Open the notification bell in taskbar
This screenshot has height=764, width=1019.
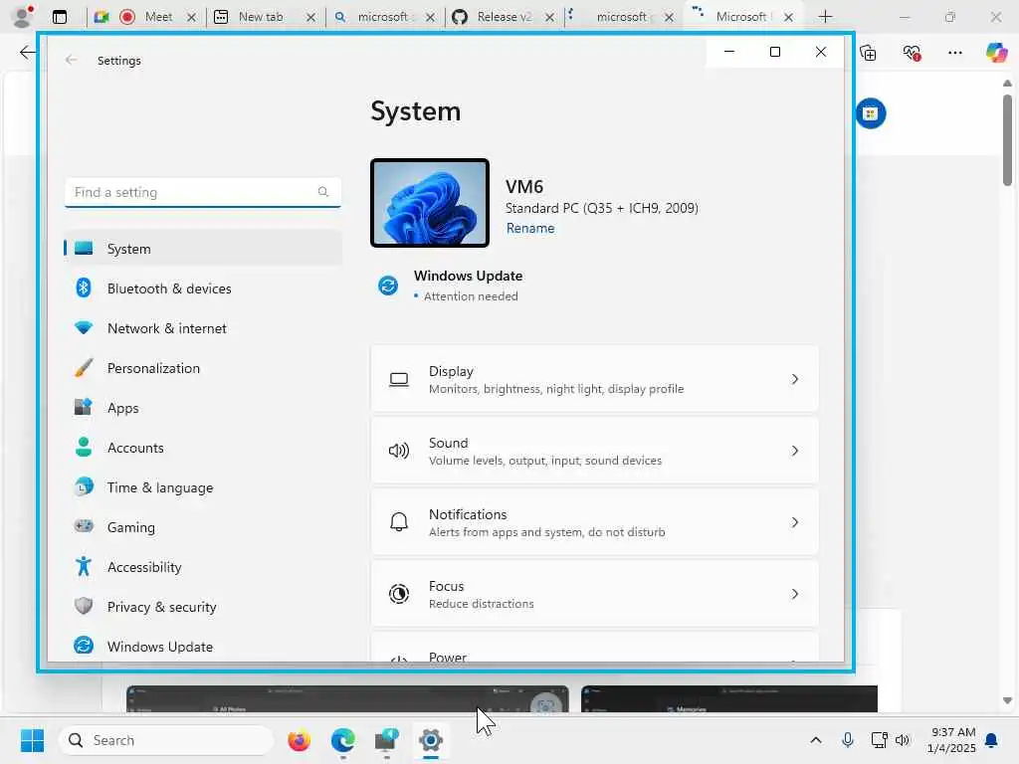(992, 740)
